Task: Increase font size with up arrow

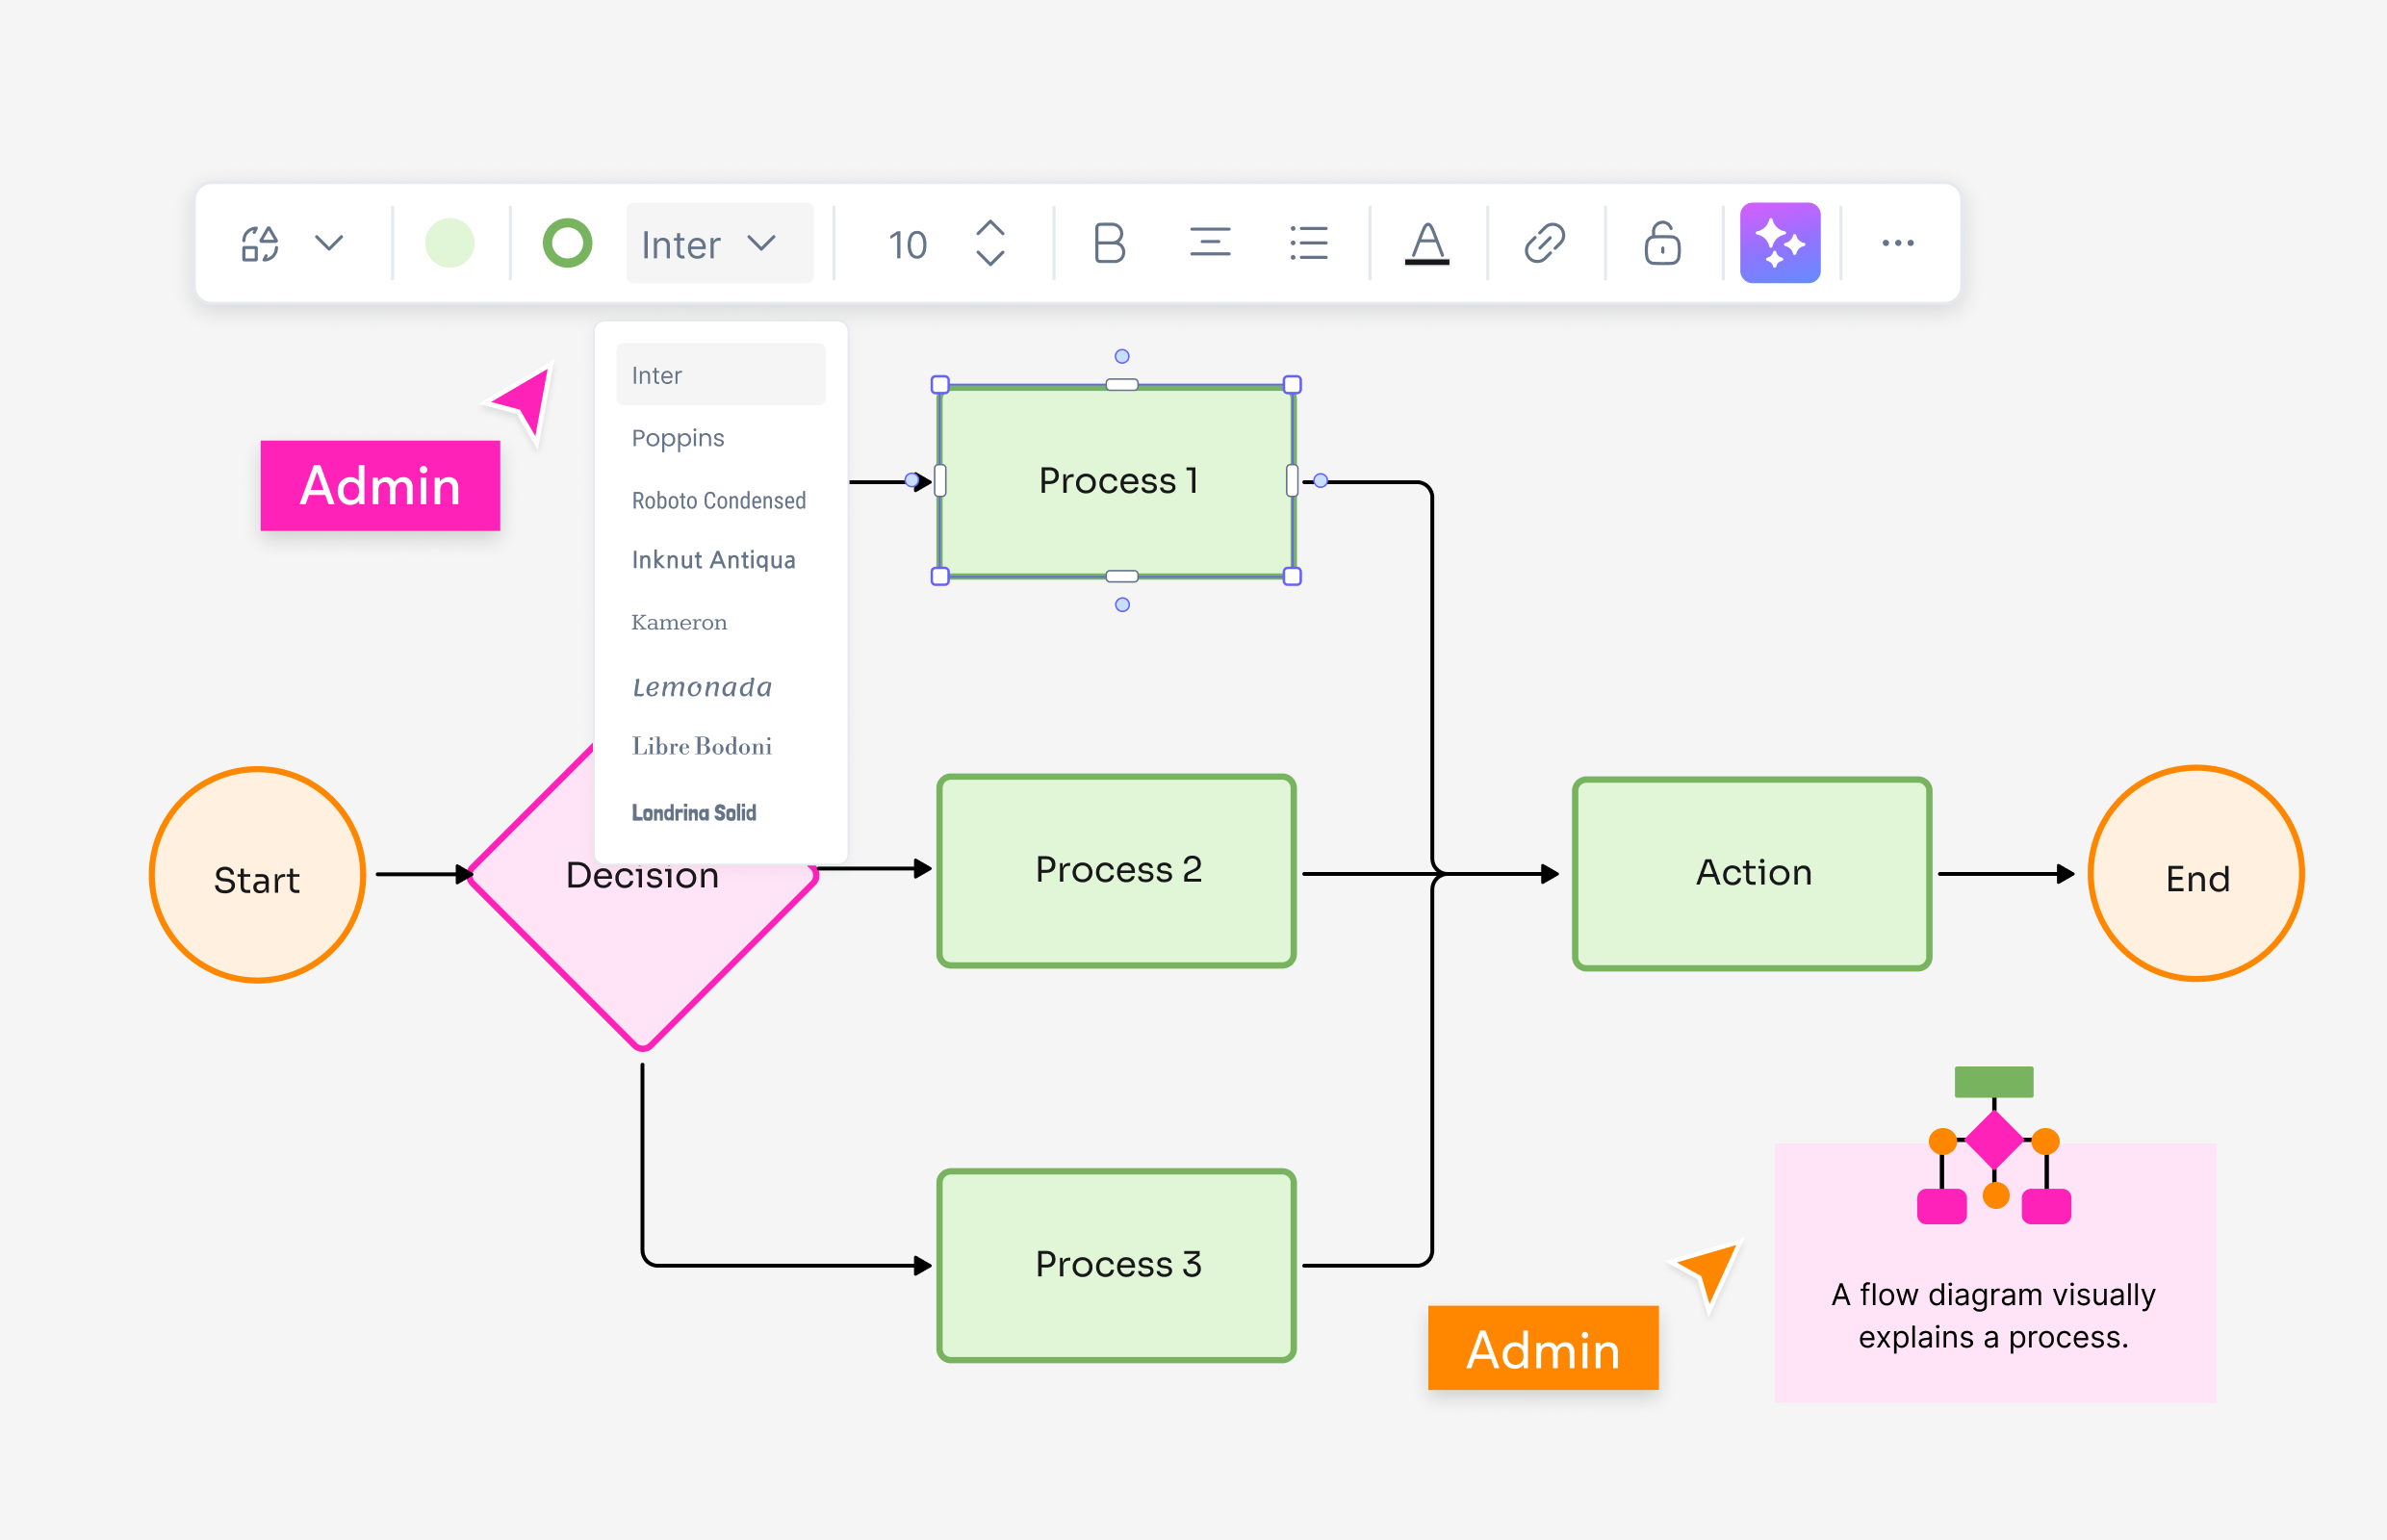Action: tap(990, 227)
